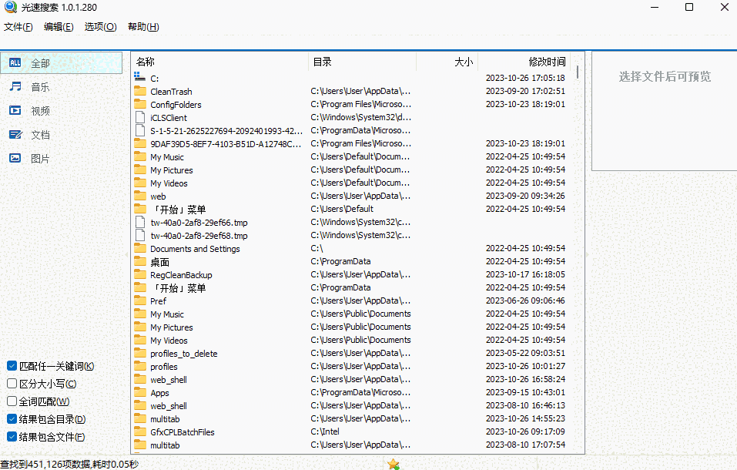Click the C:\Intel directory cell
Viewport: 737px width, 470px height.
pos(325,431)
